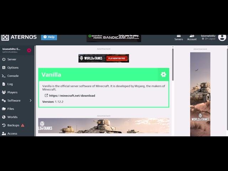
Task: Click the Server power icon
Action: click(4, 59)
